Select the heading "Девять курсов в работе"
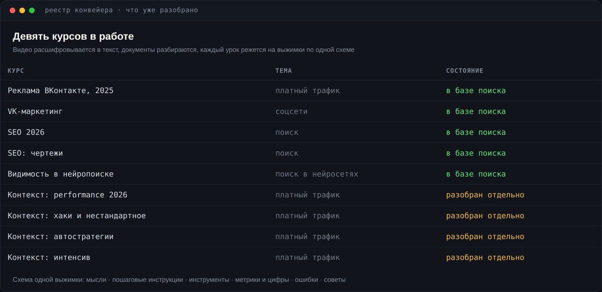The width and height of the screenshot is (602, 292). click(73, 36)
